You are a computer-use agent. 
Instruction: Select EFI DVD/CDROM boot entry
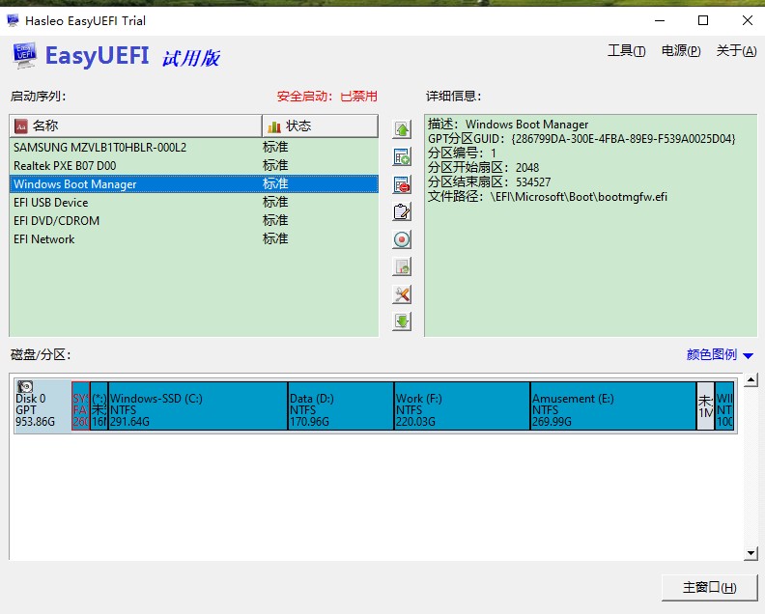click(194, 221)
